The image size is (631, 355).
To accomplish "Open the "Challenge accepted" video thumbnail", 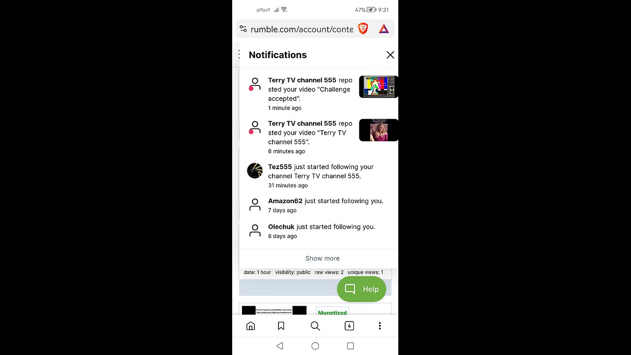I will point(378,87).
